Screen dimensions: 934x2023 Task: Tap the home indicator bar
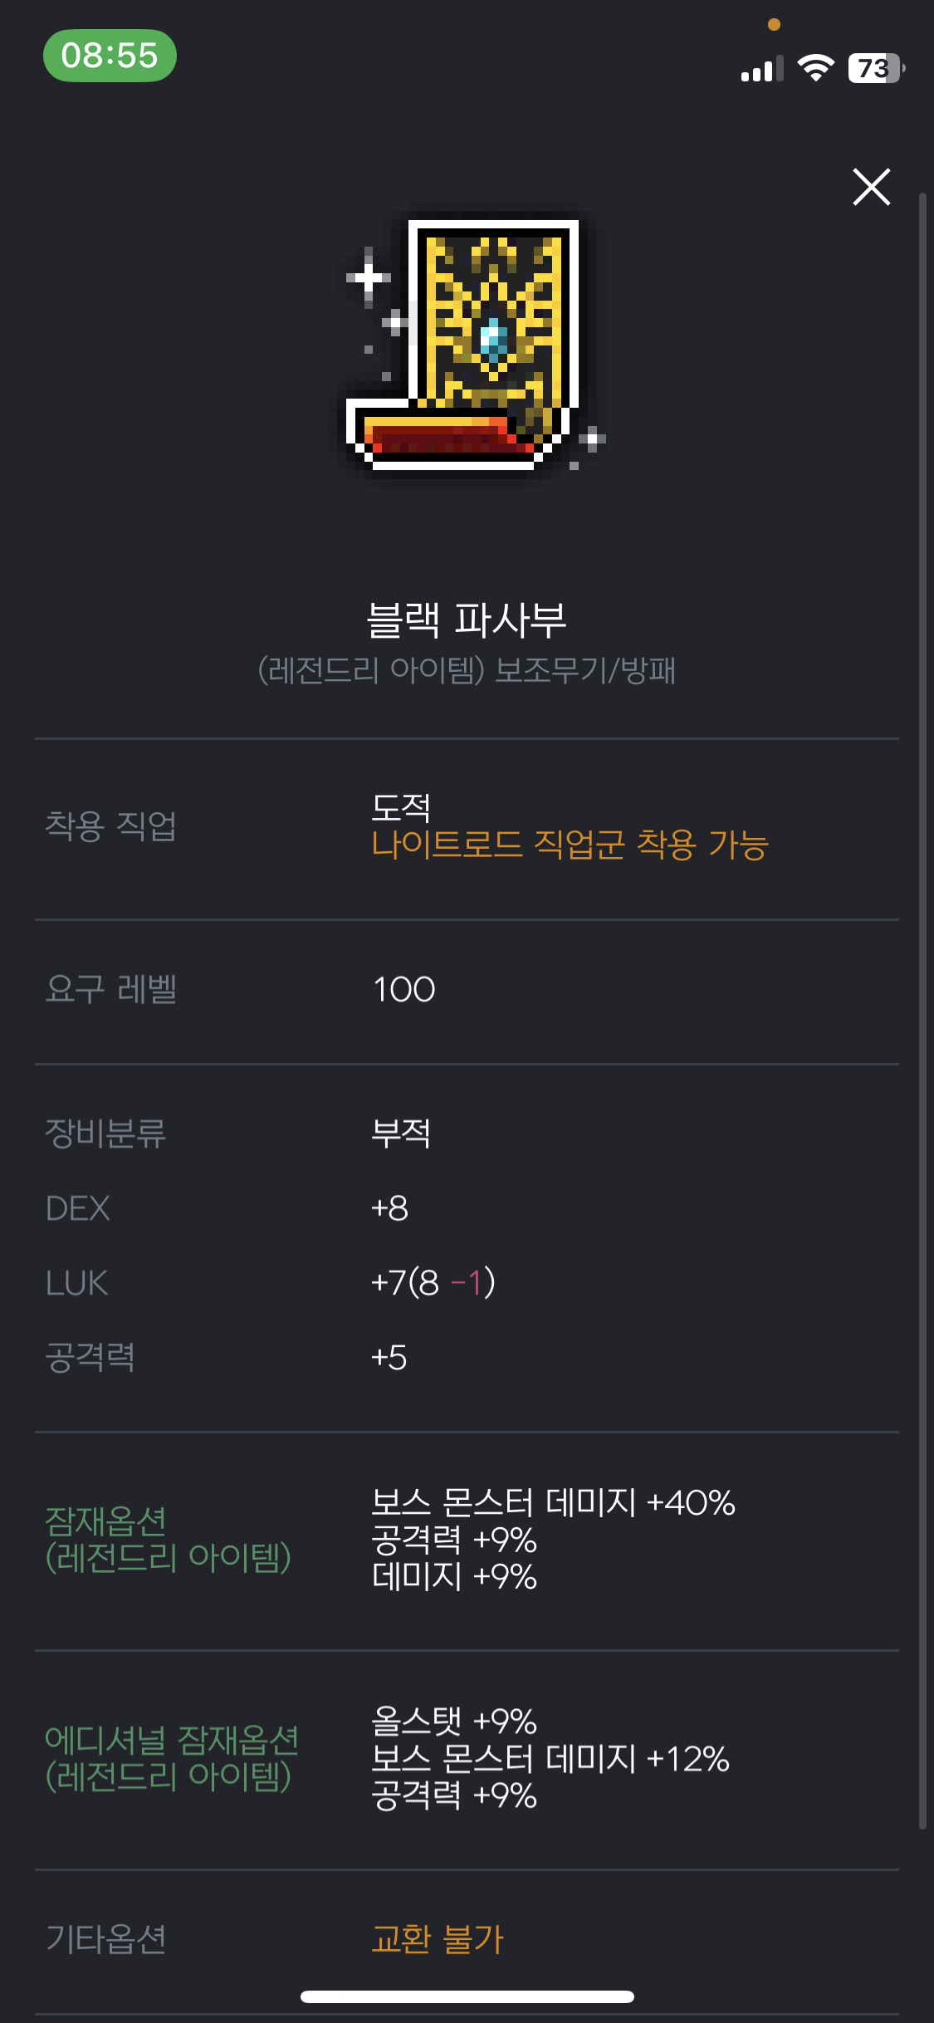(x=467, y=1996)
